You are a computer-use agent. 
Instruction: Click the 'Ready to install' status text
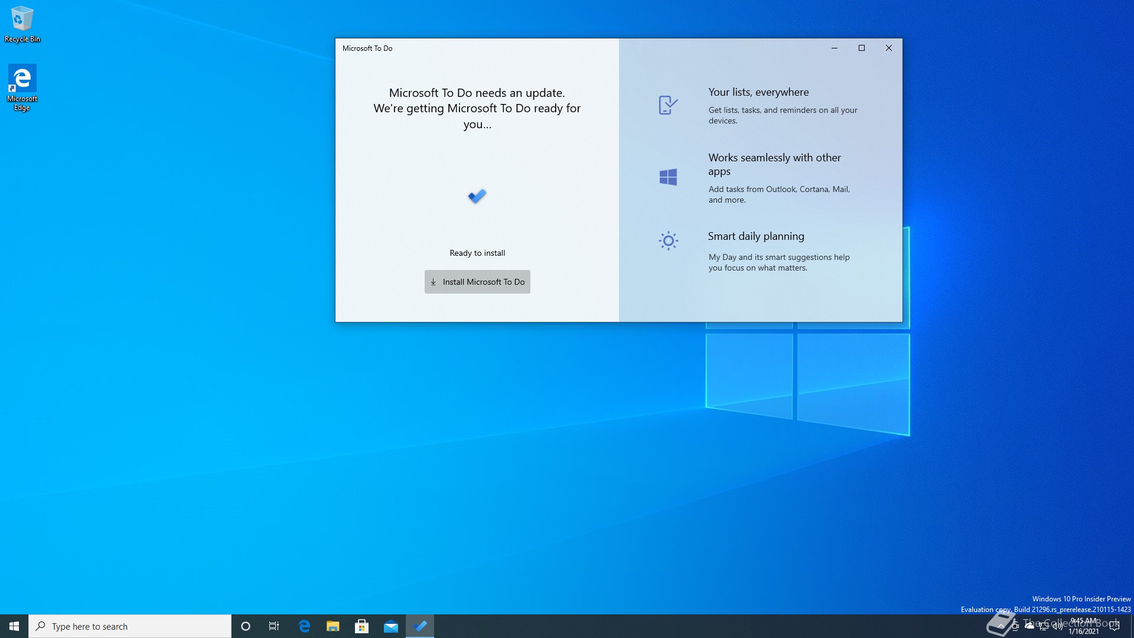pos(477,253)
